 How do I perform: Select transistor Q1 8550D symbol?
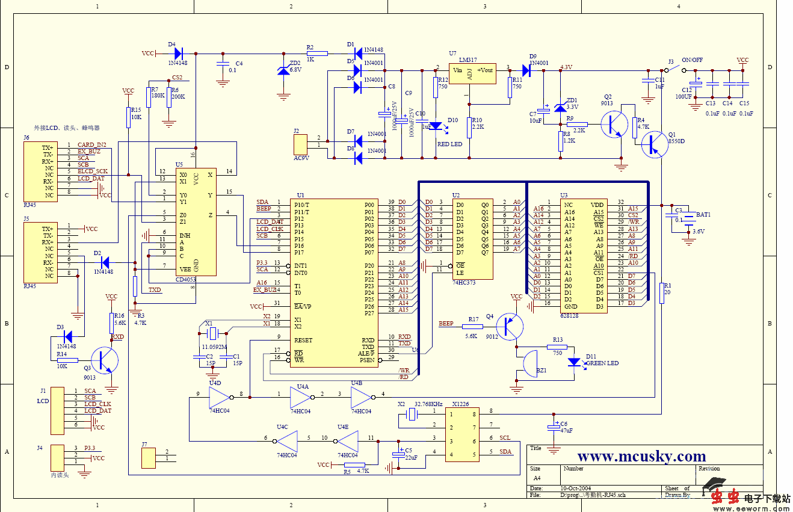(653, 145)
